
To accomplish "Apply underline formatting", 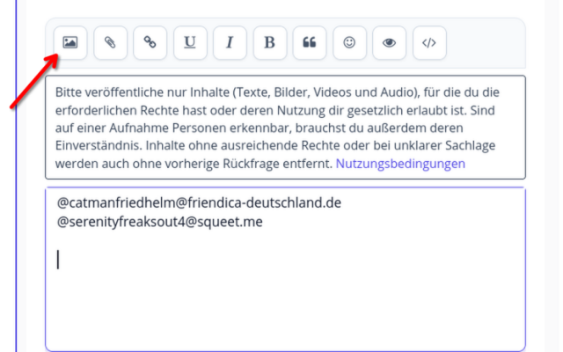I will coord(190,43).
